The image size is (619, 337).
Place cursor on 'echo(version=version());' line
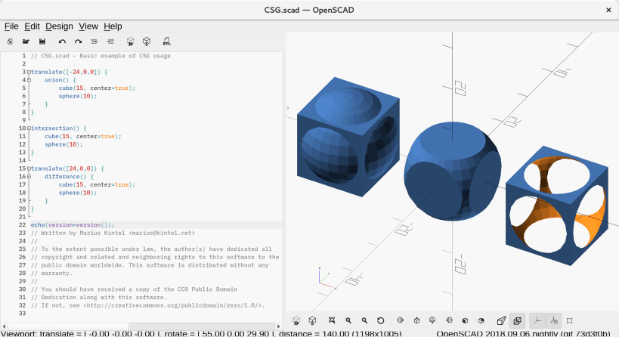coord(73,225)
